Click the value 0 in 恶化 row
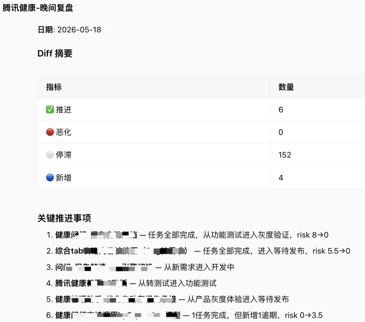Image resolution: width=365 pixels, height=322 pixels. (x=281, y=132)
